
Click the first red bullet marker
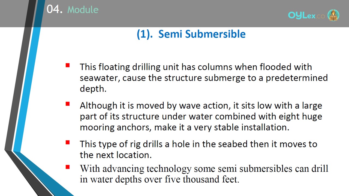pyautogui.click(x=68, y=65)
